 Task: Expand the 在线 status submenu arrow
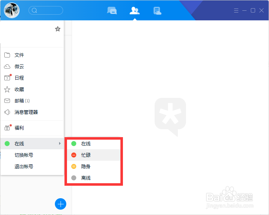pyautogui.click(x=60, y=144)
